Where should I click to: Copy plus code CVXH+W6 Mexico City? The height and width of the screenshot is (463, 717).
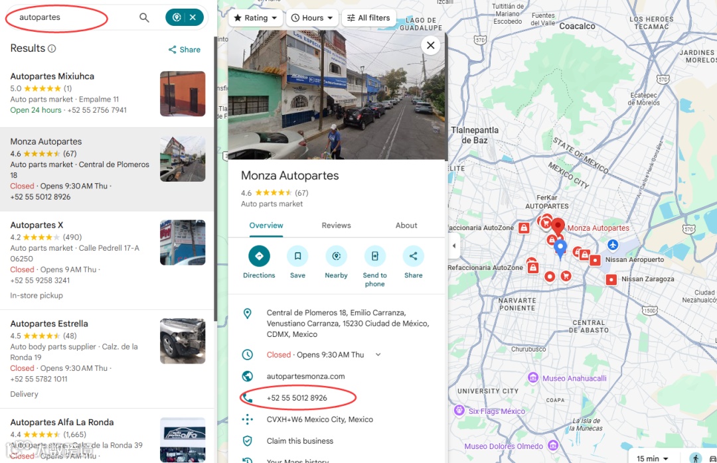click(x=319, y=419)
